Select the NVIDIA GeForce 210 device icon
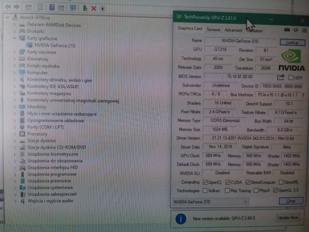The width and height of the screenshot is (309, 232). (x=29, y=45)
